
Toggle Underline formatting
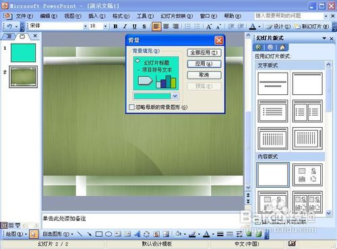[134, 26]
